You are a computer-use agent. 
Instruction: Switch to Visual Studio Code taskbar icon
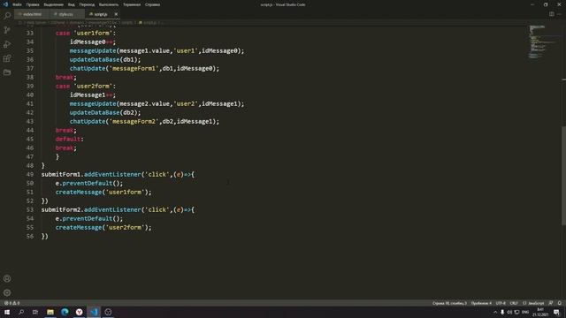pyautogui.click(x=94, y=312)
